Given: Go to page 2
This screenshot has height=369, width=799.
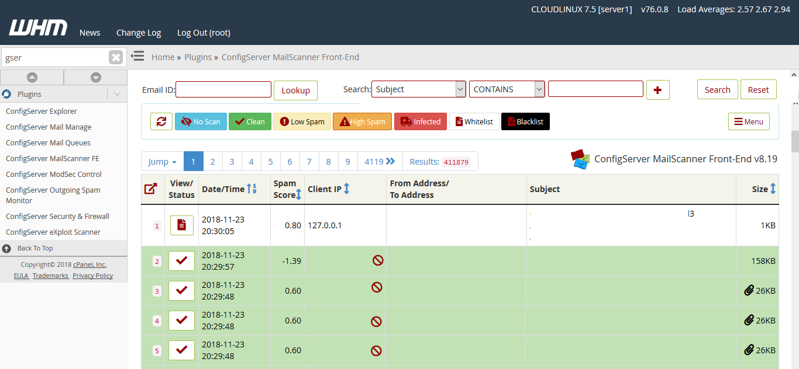Looking at the screenshot, I should [213, 162].
